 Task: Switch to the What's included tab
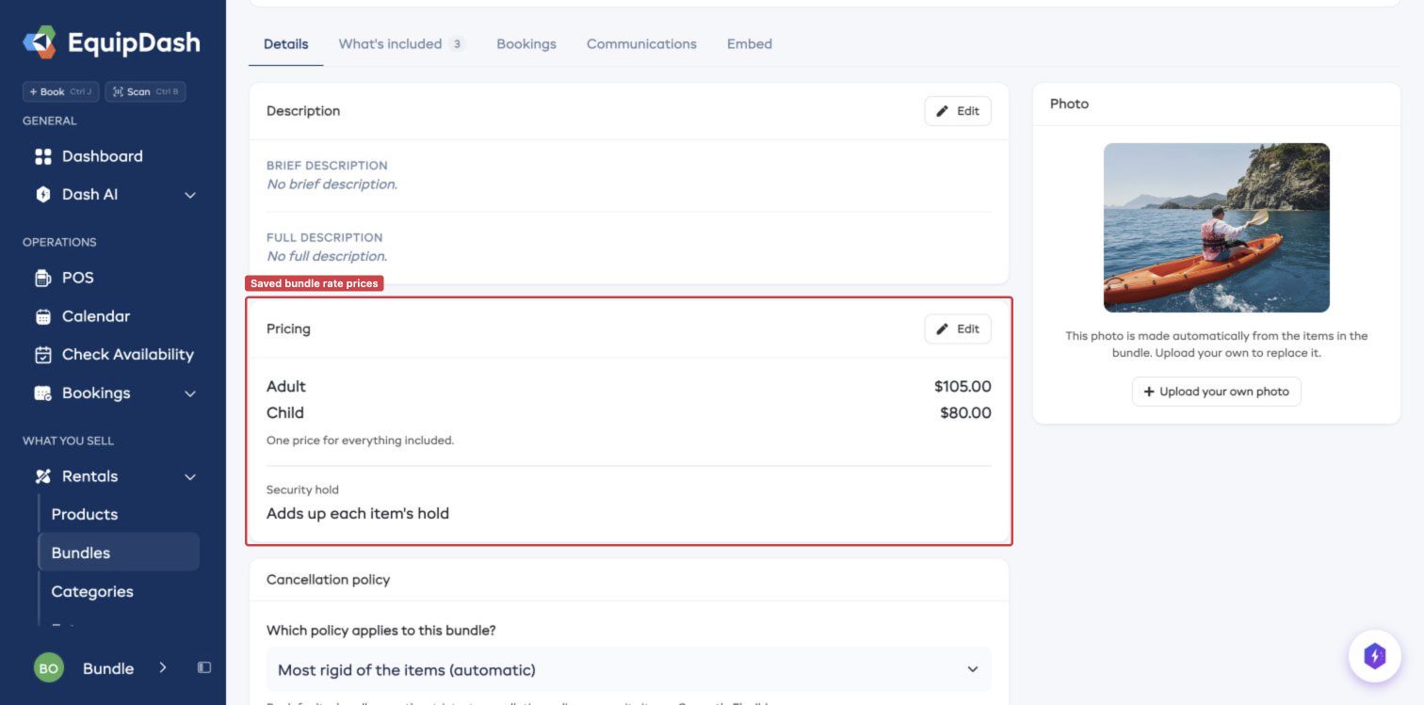402,44
